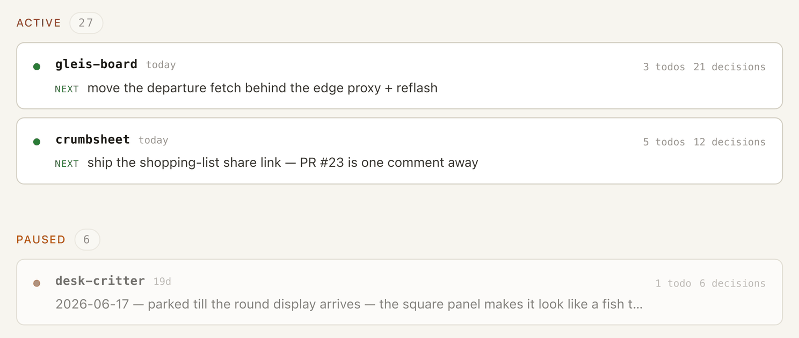Open the departure fetch edge proxy next step

coord(262,87)
